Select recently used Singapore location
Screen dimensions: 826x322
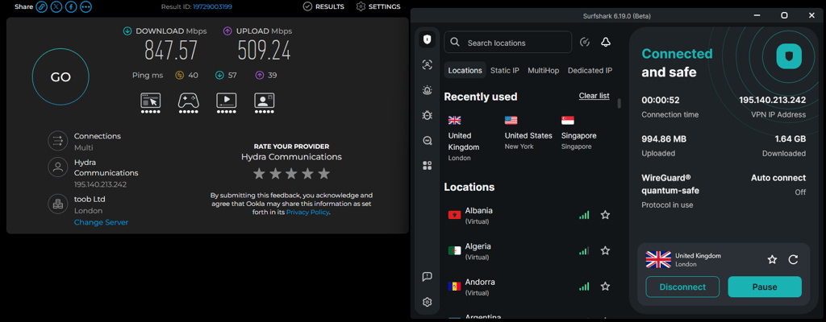click(579, 133)
